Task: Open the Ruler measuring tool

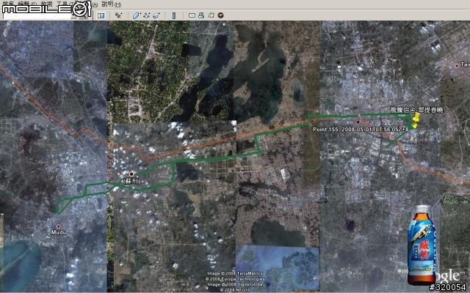Action: [x=174, y=15]
